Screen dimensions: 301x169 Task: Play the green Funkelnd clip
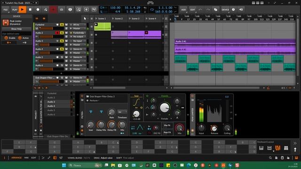96,24
